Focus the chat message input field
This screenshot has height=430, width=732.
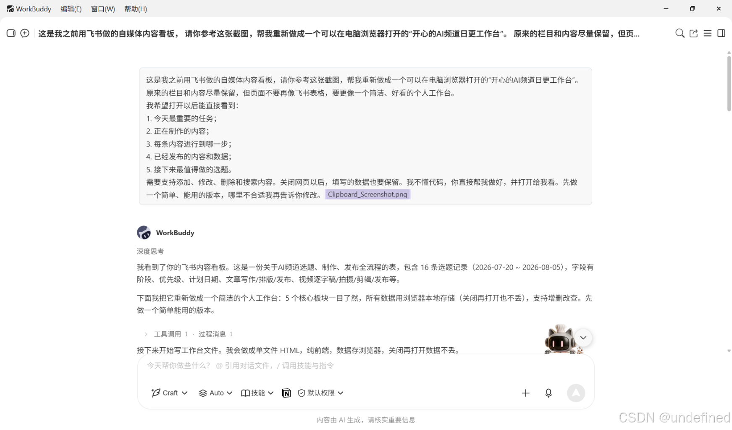point(365,366)
